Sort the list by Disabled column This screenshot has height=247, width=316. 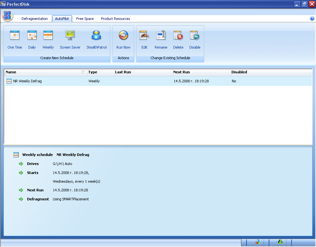271,72
